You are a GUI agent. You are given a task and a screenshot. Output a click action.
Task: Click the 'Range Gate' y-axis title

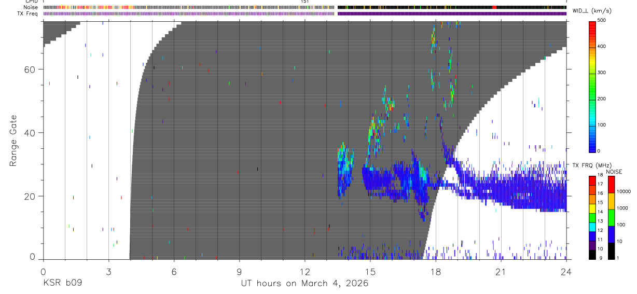[x=13, y=140]
